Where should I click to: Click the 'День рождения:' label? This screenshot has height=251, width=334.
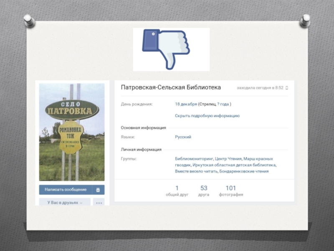click(137, 104)
